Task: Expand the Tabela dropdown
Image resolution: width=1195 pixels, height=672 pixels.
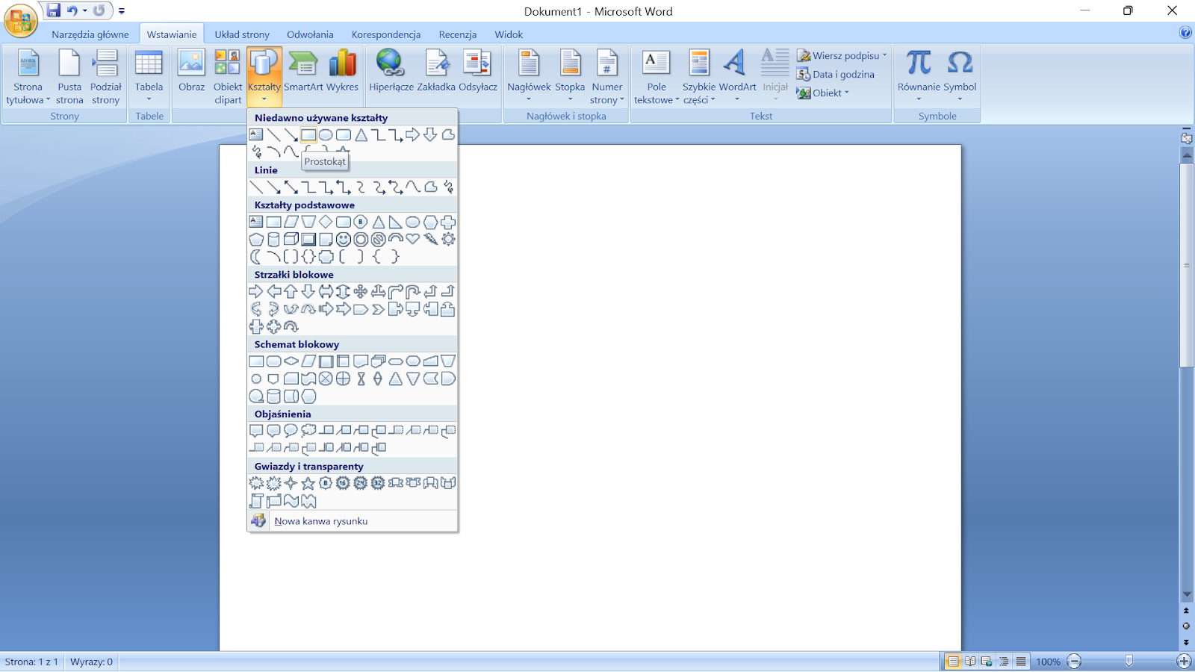Action: click(149, 99)
